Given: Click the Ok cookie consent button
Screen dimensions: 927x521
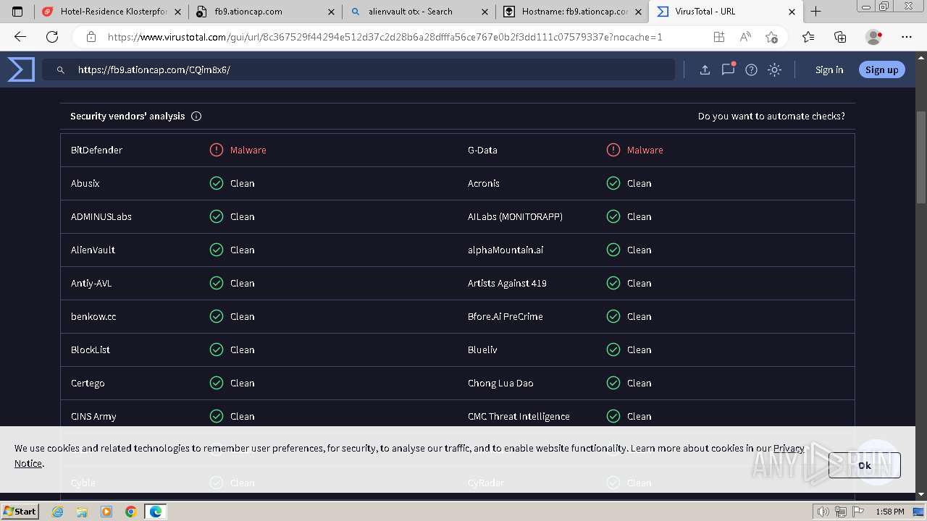Looking at the screenshot, I should [x=865, y=465].
